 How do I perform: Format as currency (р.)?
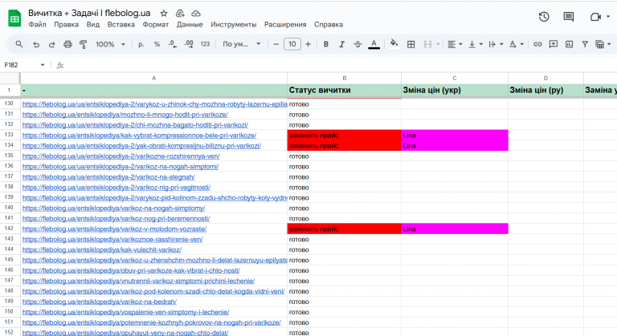point(141,44)
